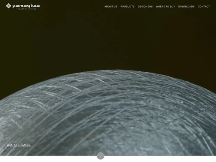The image size is (216, 162).
Task: Go to the Designers page
Action: 145,6
